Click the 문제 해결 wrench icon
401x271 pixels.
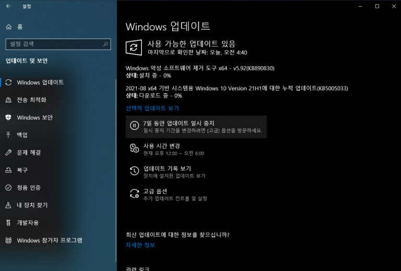click(x=8, y=152)
